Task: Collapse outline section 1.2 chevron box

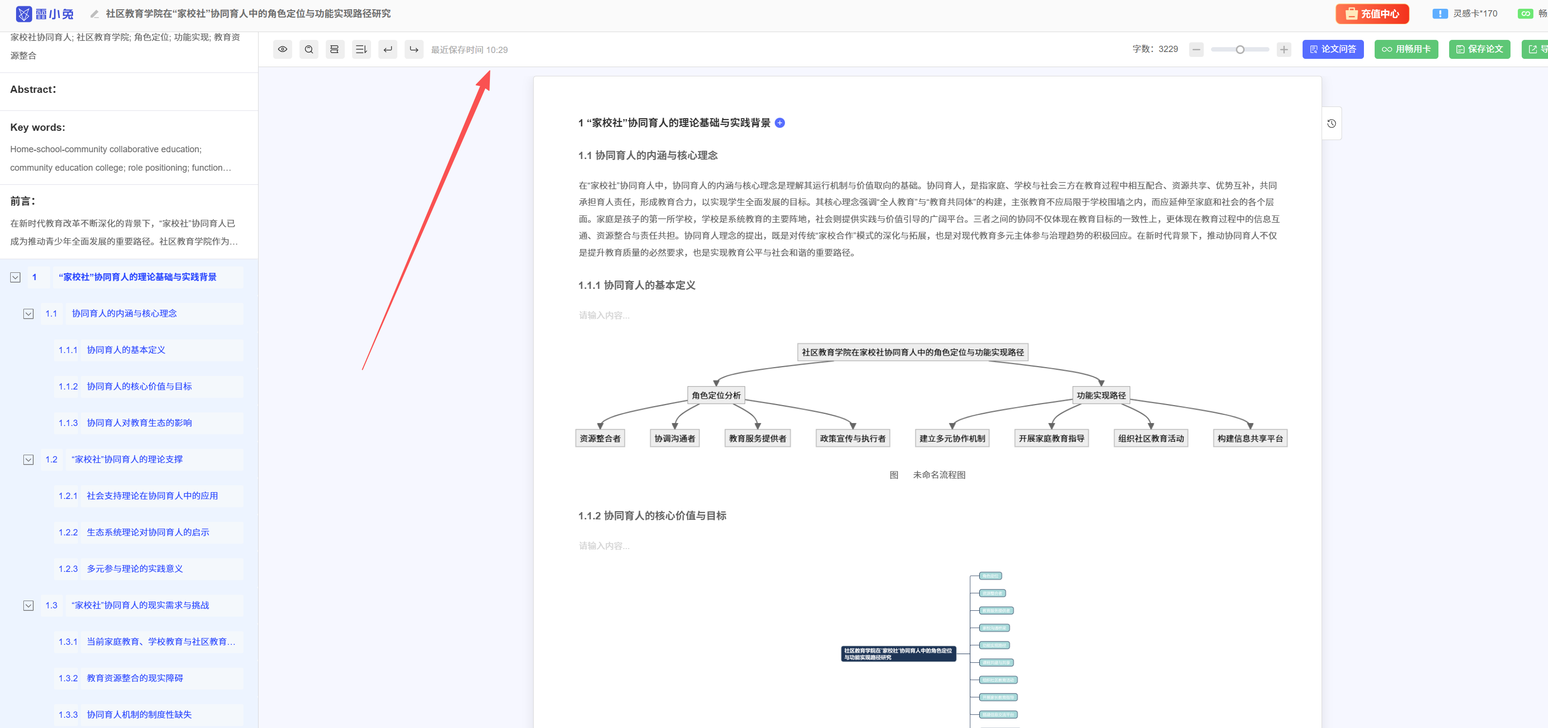Action: click(28, 460)
